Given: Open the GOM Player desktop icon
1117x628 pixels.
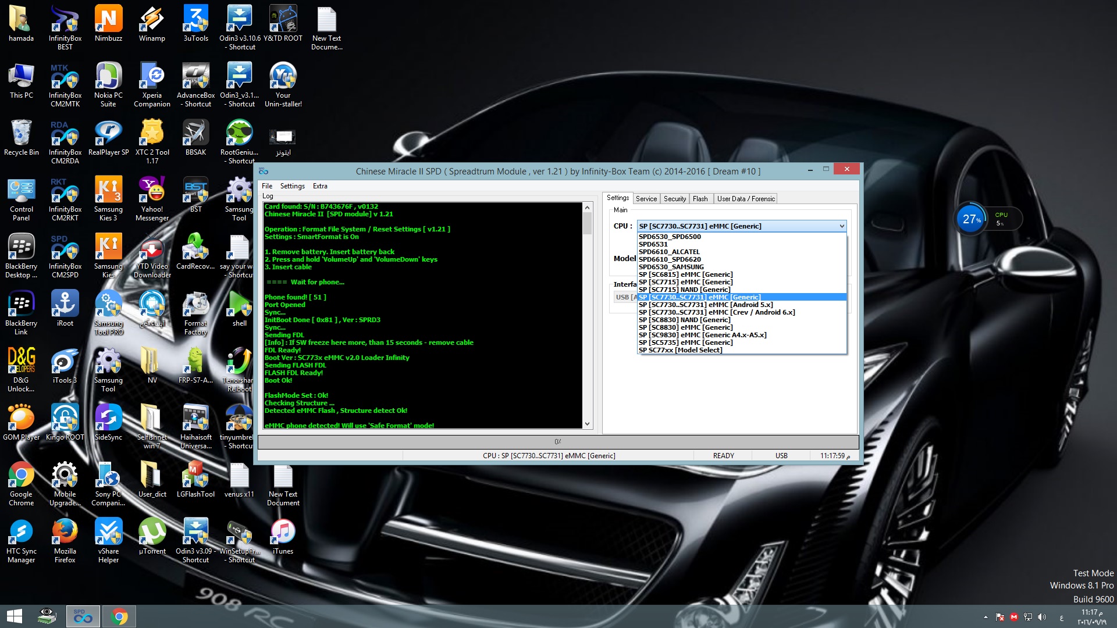Looking at the screenshot, I should 22,422.
